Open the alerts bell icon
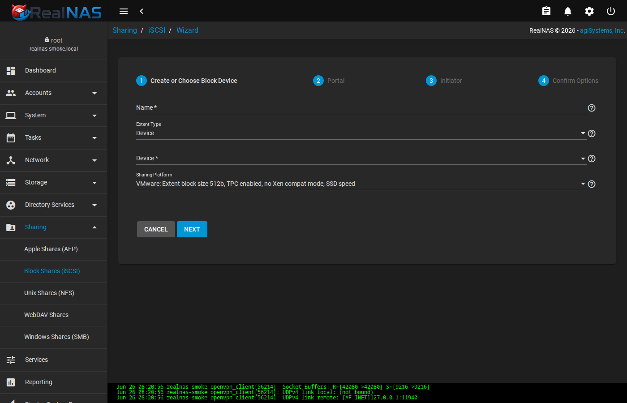 [x=568, y=11]
